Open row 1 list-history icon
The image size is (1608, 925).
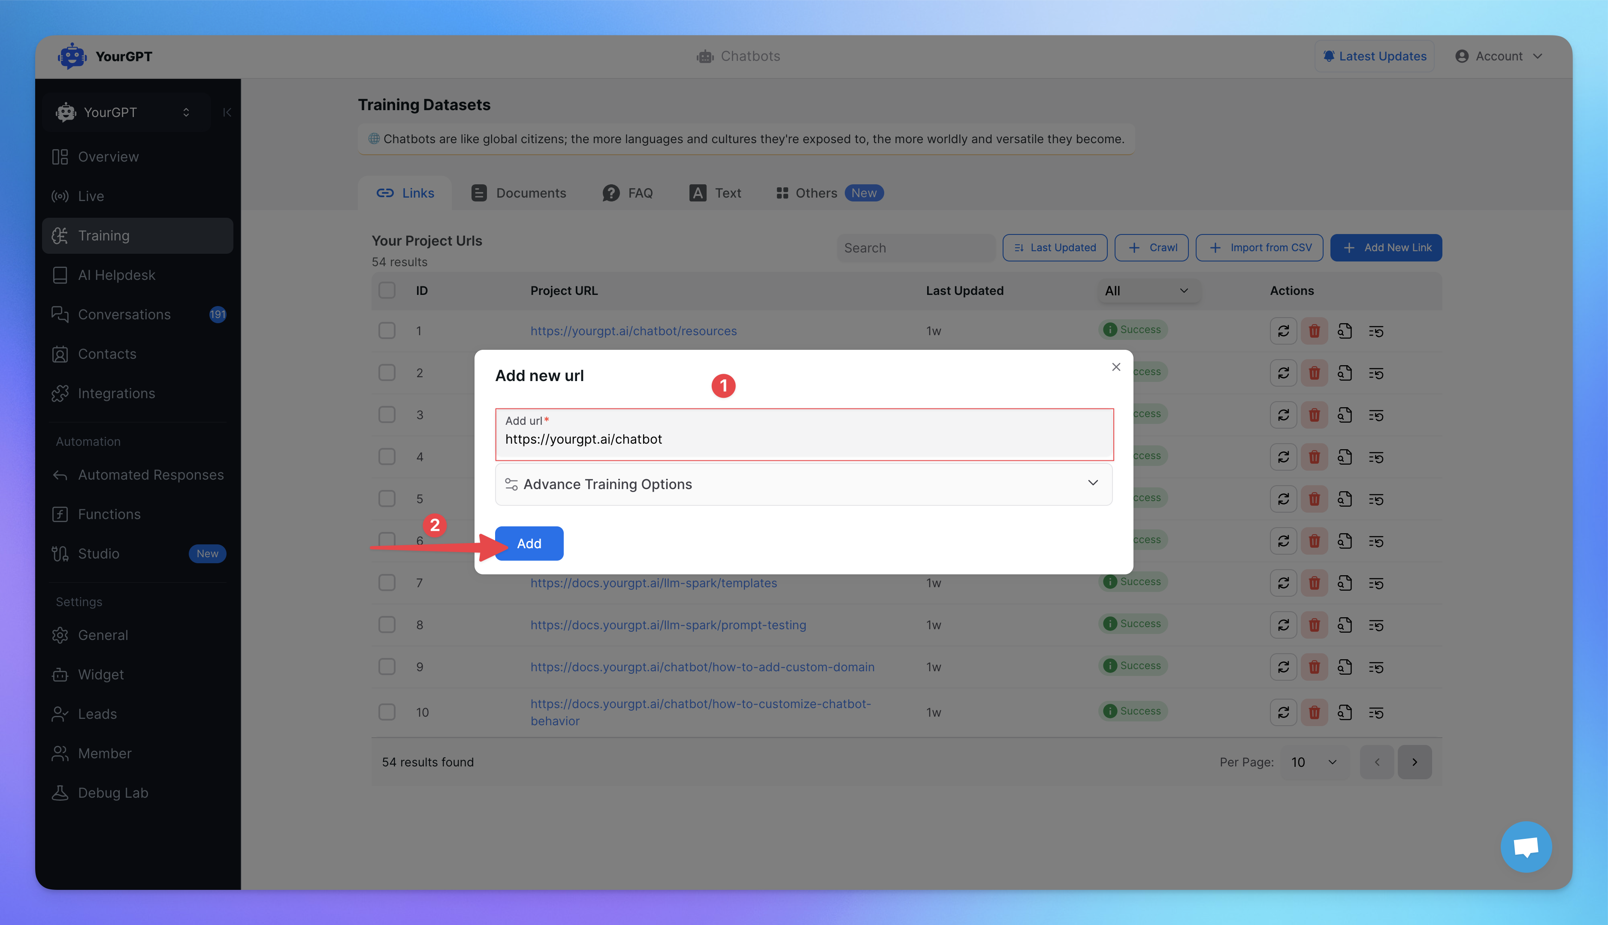tap(1376, 331)
